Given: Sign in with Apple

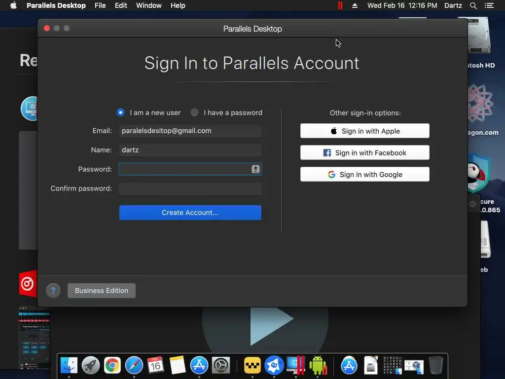Looking at the screenshot, I should click(x=364, y=131).
